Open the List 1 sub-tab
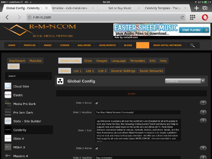The width and height of the screenshot is (212, 159). [x=77, y=71]
